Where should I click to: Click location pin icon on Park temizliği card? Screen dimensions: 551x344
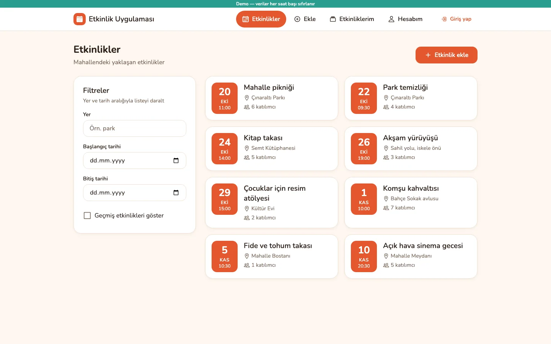pos(386,98)
